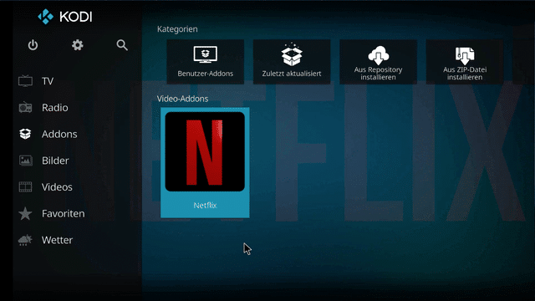Click the search magnifier icon
Screen dimensions: 535x301
(x=122, y=45)
